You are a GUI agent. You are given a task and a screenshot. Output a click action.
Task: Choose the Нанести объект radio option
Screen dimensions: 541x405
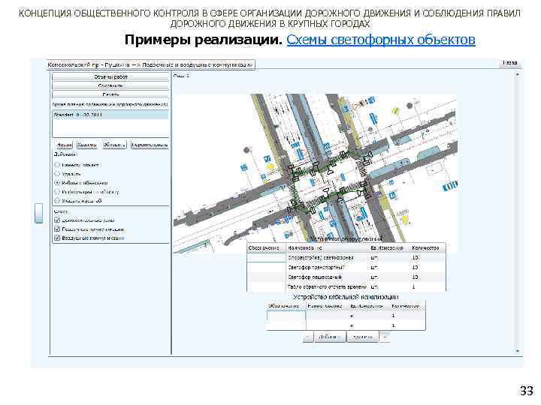pyautogui.click(x=57, y=165)
